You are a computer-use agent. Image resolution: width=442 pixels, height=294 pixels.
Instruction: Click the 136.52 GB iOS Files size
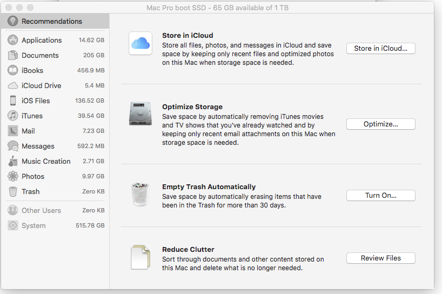pos(90,101)
